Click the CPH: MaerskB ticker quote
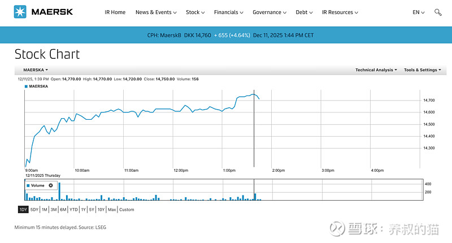The height and width of the screenshot is (243, 452). coord(179,35)
